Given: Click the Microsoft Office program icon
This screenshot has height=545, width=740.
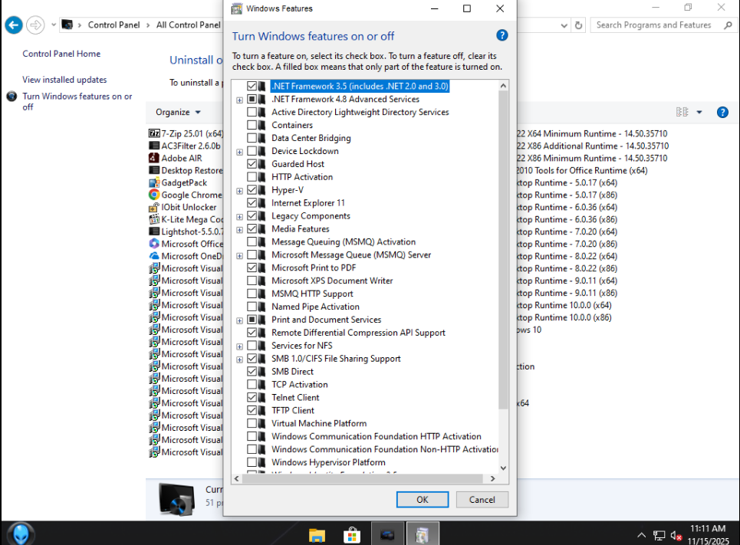Looking at the screenshot, I should coord(154,244).
